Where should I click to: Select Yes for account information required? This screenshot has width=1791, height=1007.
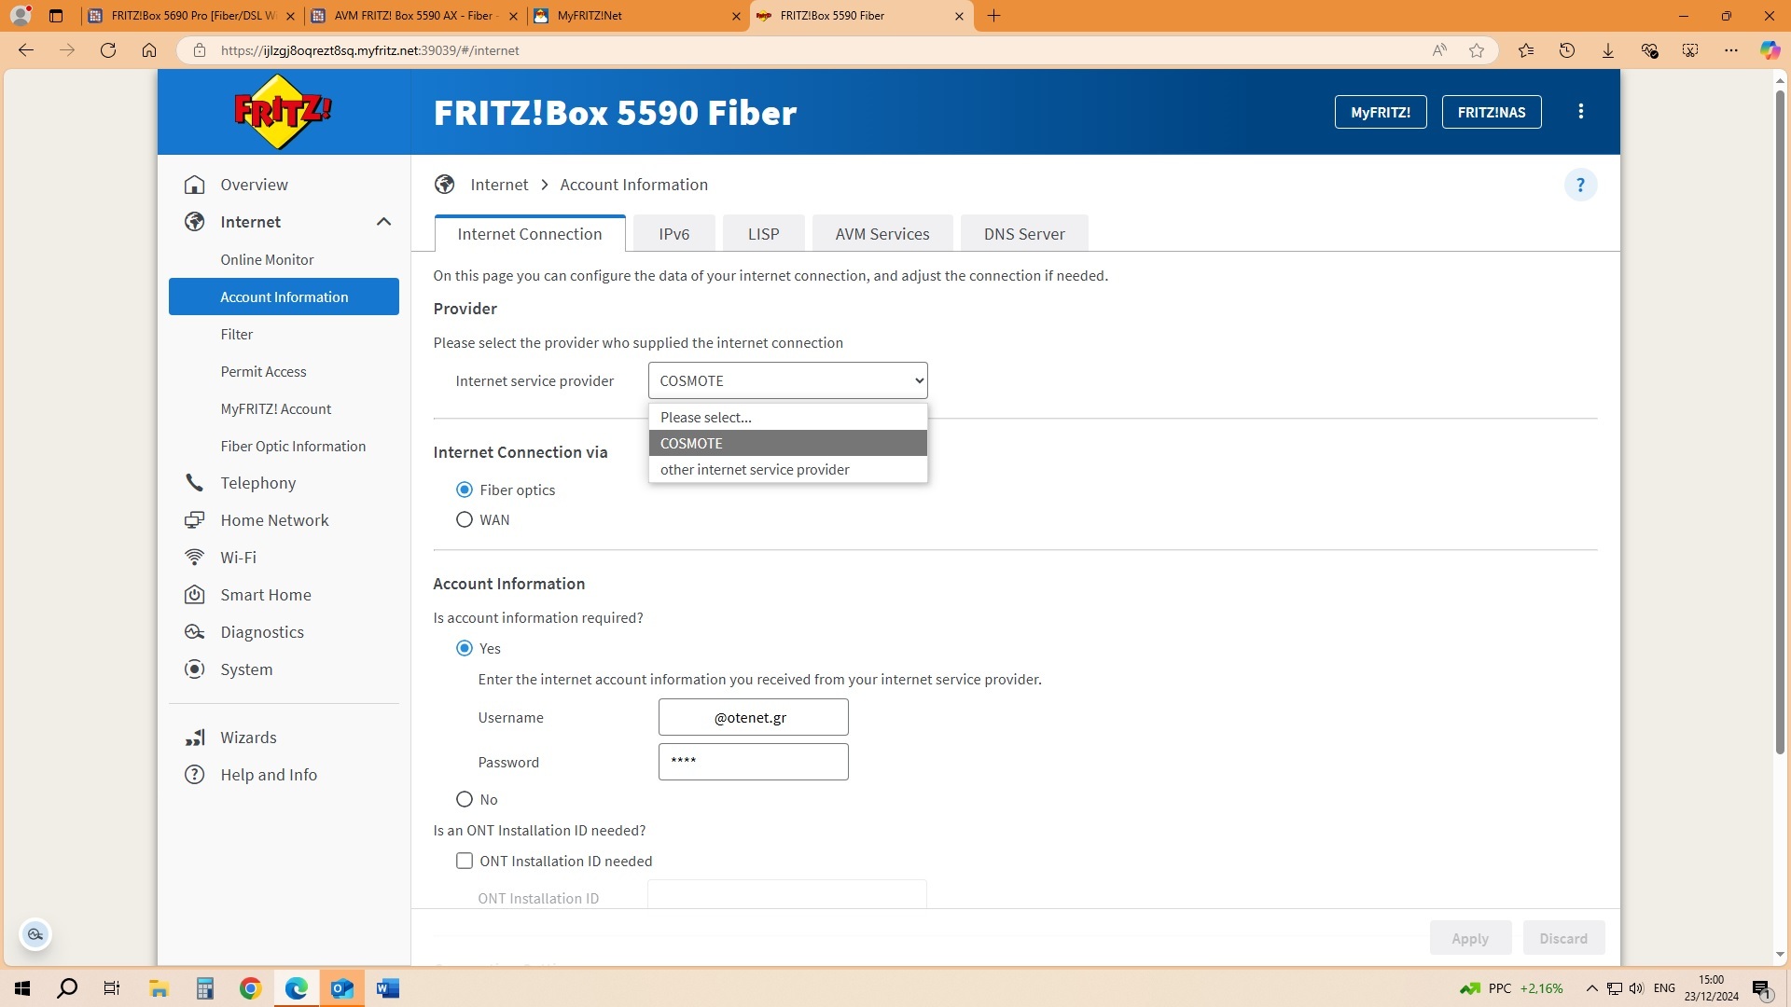465,648
